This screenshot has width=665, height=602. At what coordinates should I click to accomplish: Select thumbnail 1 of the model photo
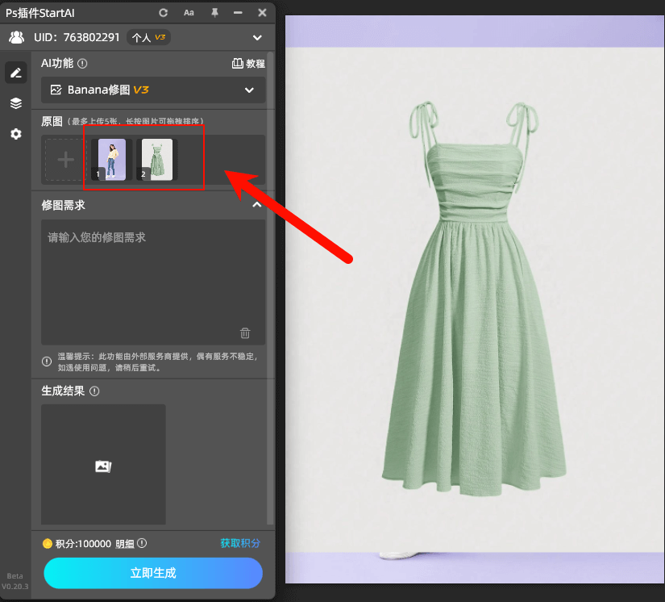(x=109, y=159)
